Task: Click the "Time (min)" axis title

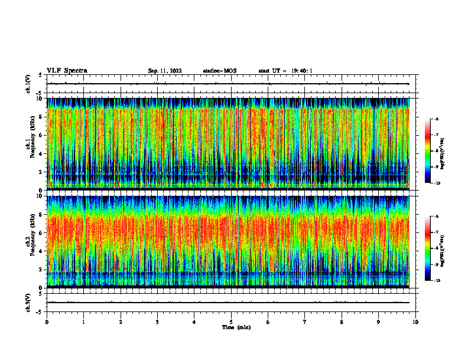Action: (x=236, y=327)
